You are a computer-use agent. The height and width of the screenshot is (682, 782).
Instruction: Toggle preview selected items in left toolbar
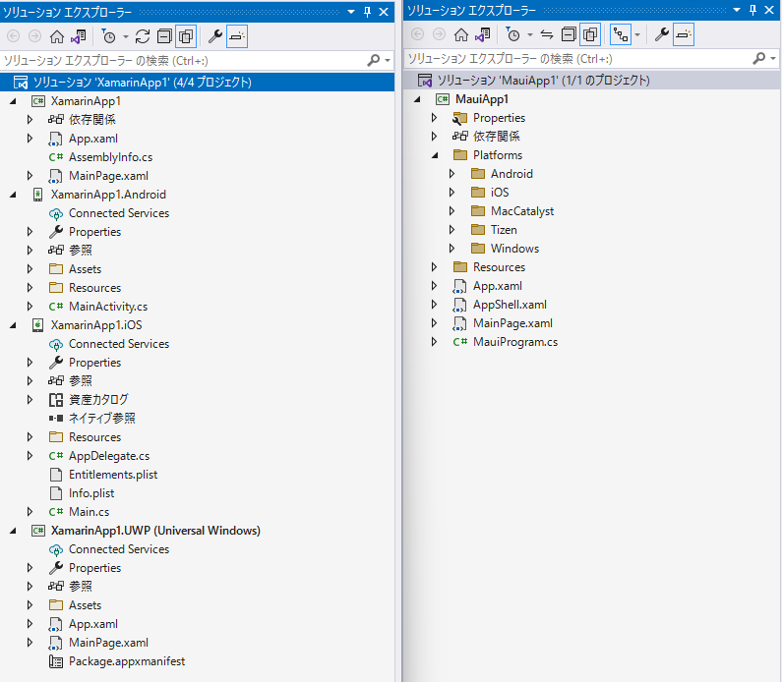pyautogui.click(x=237, y=36)
